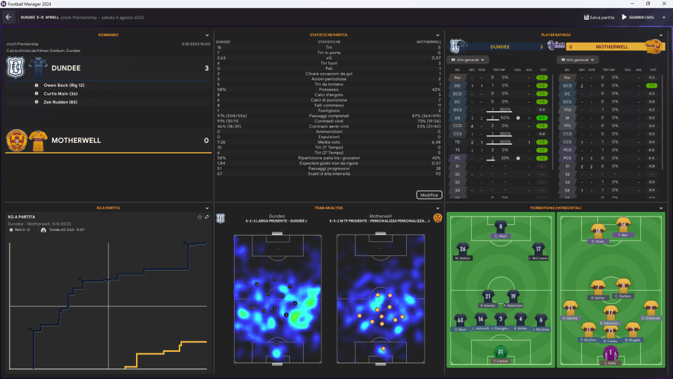This screenshot has height=379, width=673.
Task: Click the Motherwell club crest in summary
Action: [x=15, y=140]
